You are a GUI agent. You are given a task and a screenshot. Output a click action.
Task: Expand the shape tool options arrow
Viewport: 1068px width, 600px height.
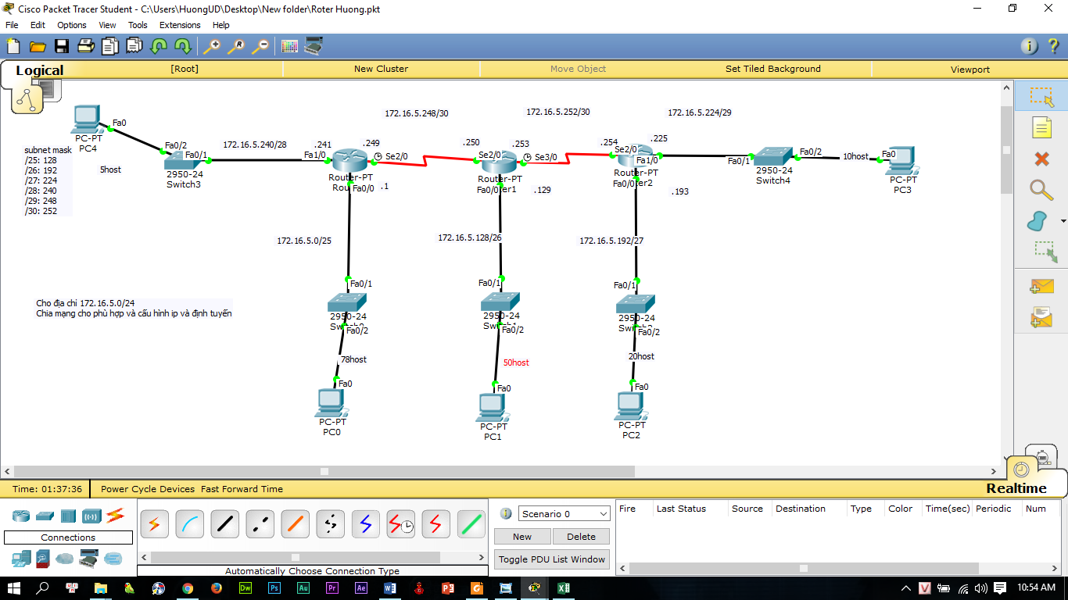(x=1061, y=222)
